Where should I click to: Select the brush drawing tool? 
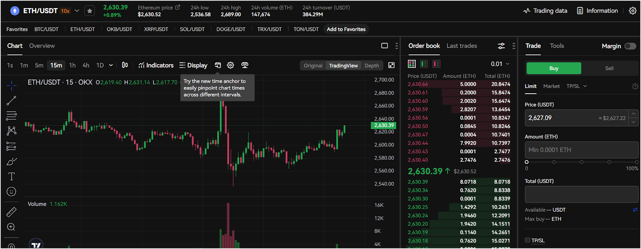(x=12, y=161)
